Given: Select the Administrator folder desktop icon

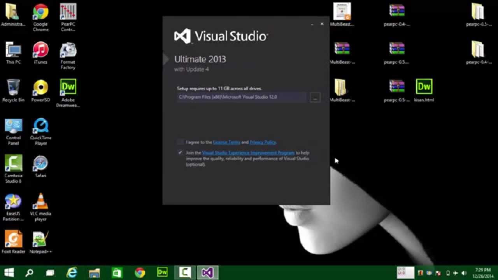Looking at the screenshot, I should click(x=13, y=16).
